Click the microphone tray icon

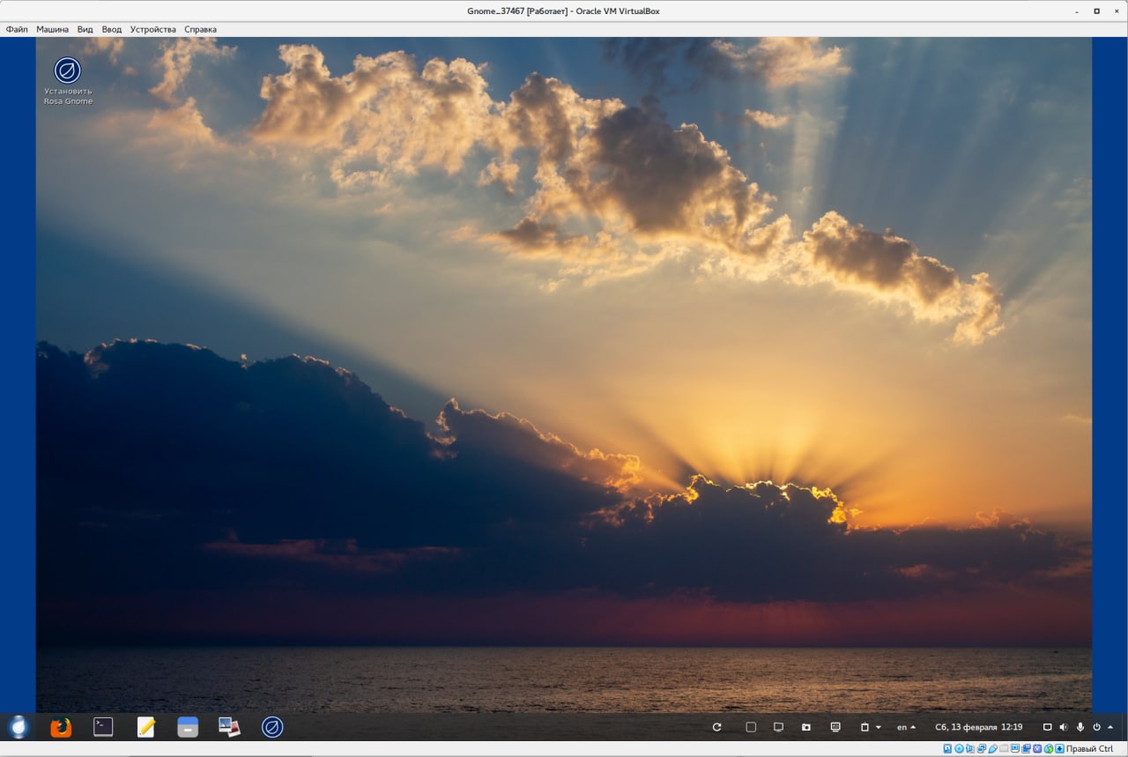tap(1080, 727)
